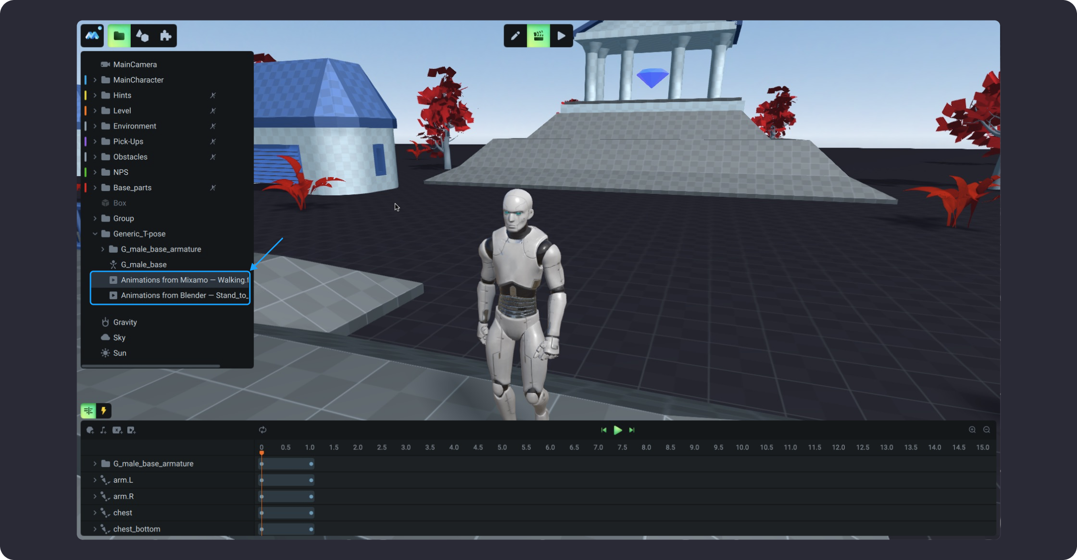Viewport: 1077px width, 560px height.
Task: Open the lightning events tab
Action: (x=103, y=411)
